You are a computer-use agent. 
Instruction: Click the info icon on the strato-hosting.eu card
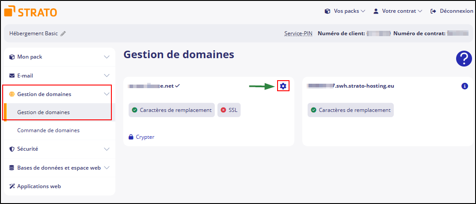click(465, 86)
